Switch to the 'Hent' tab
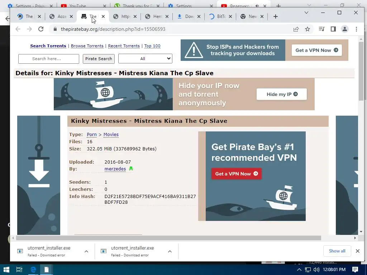 pyautogui.click(x=156, y=16)
